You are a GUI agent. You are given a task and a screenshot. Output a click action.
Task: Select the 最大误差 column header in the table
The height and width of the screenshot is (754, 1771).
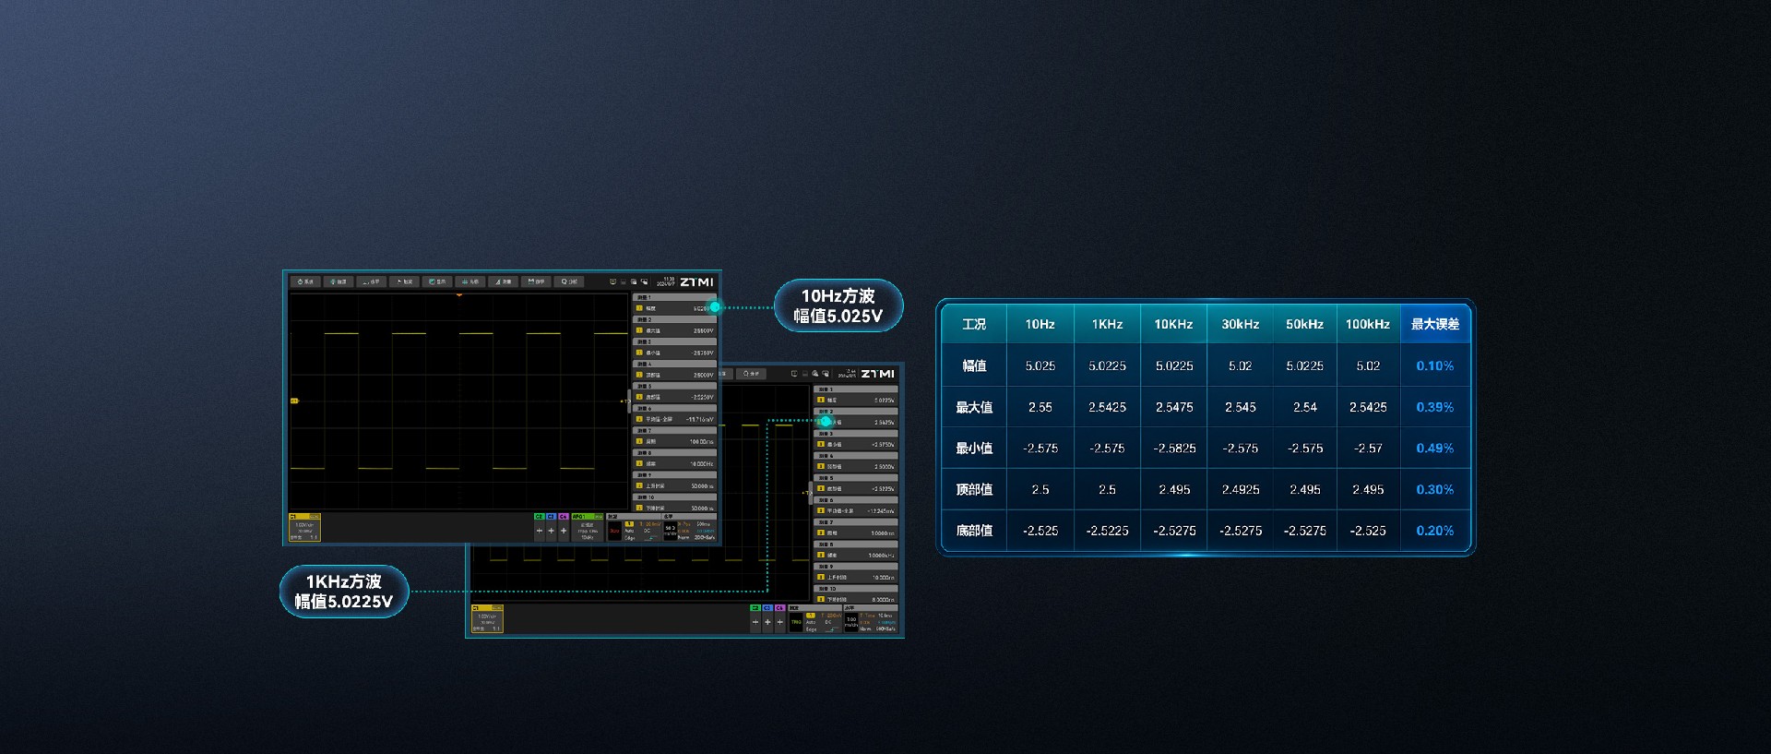tap(1434, 324)
